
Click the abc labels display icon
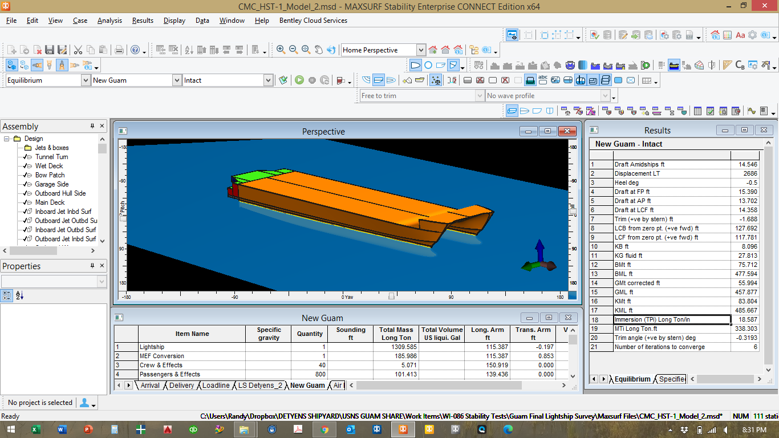(x=543, y=80)
